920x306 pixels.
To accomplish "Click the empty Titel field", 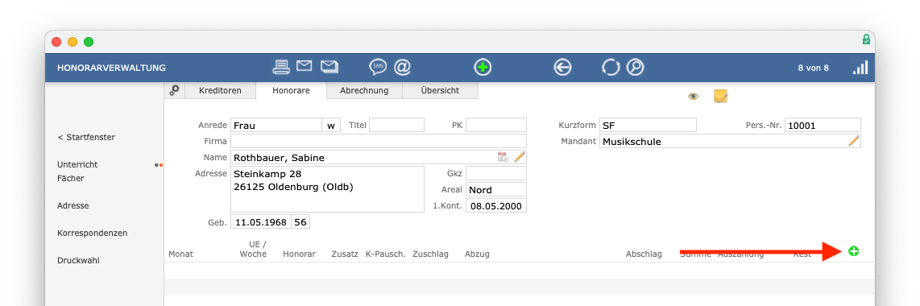I will pos(396,125).
